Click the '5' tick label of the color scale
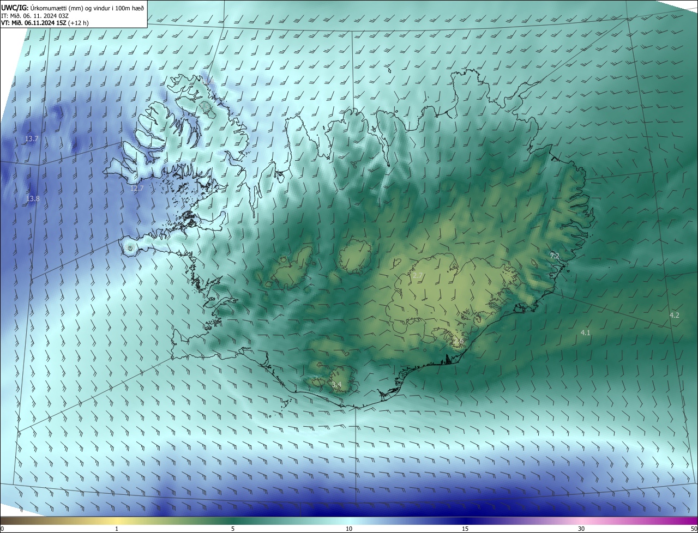The height and width of the screenshot is (533, 698). (x=233, y=529)
